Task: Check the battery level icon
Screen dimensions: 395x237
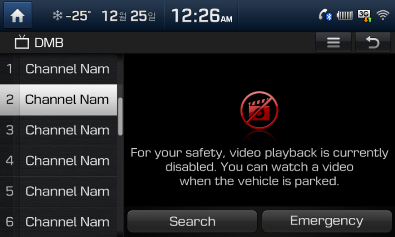Action: [345, 15]
